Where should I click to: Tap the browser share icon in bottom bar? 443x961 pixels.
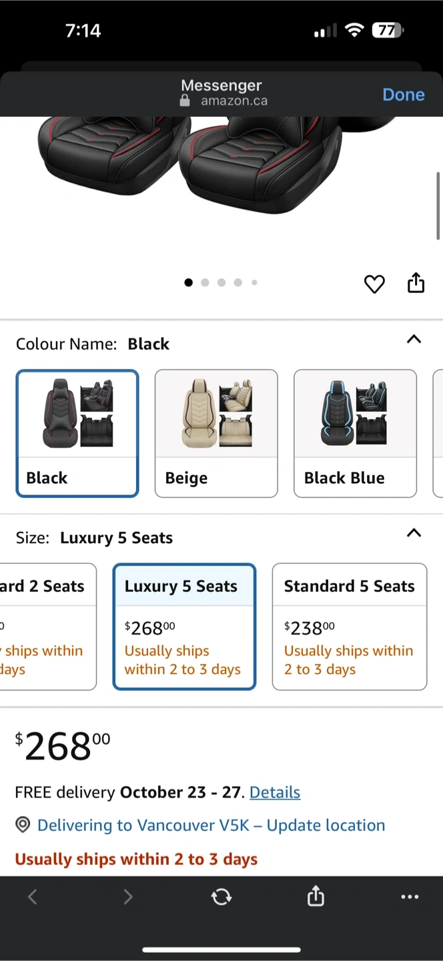(316, 897)
